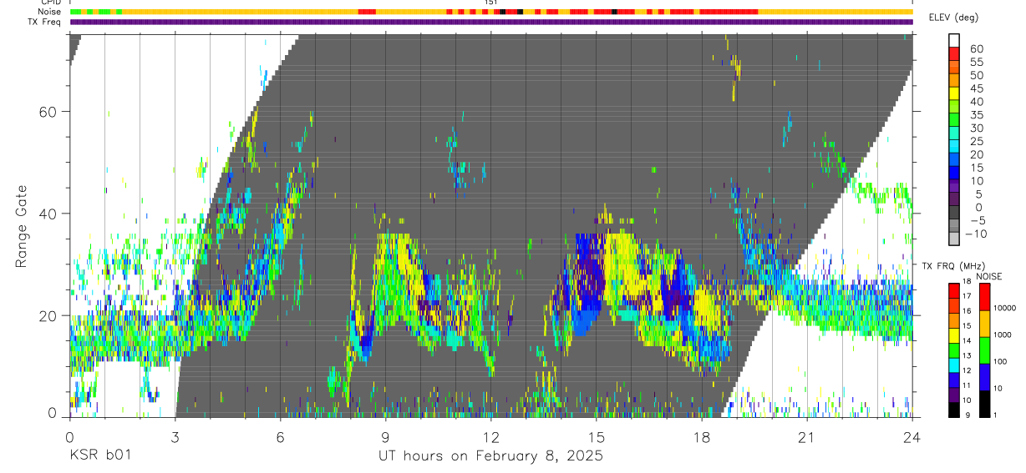
Task: Click the ELEV value label 25
Action: [x=976, y=141]
